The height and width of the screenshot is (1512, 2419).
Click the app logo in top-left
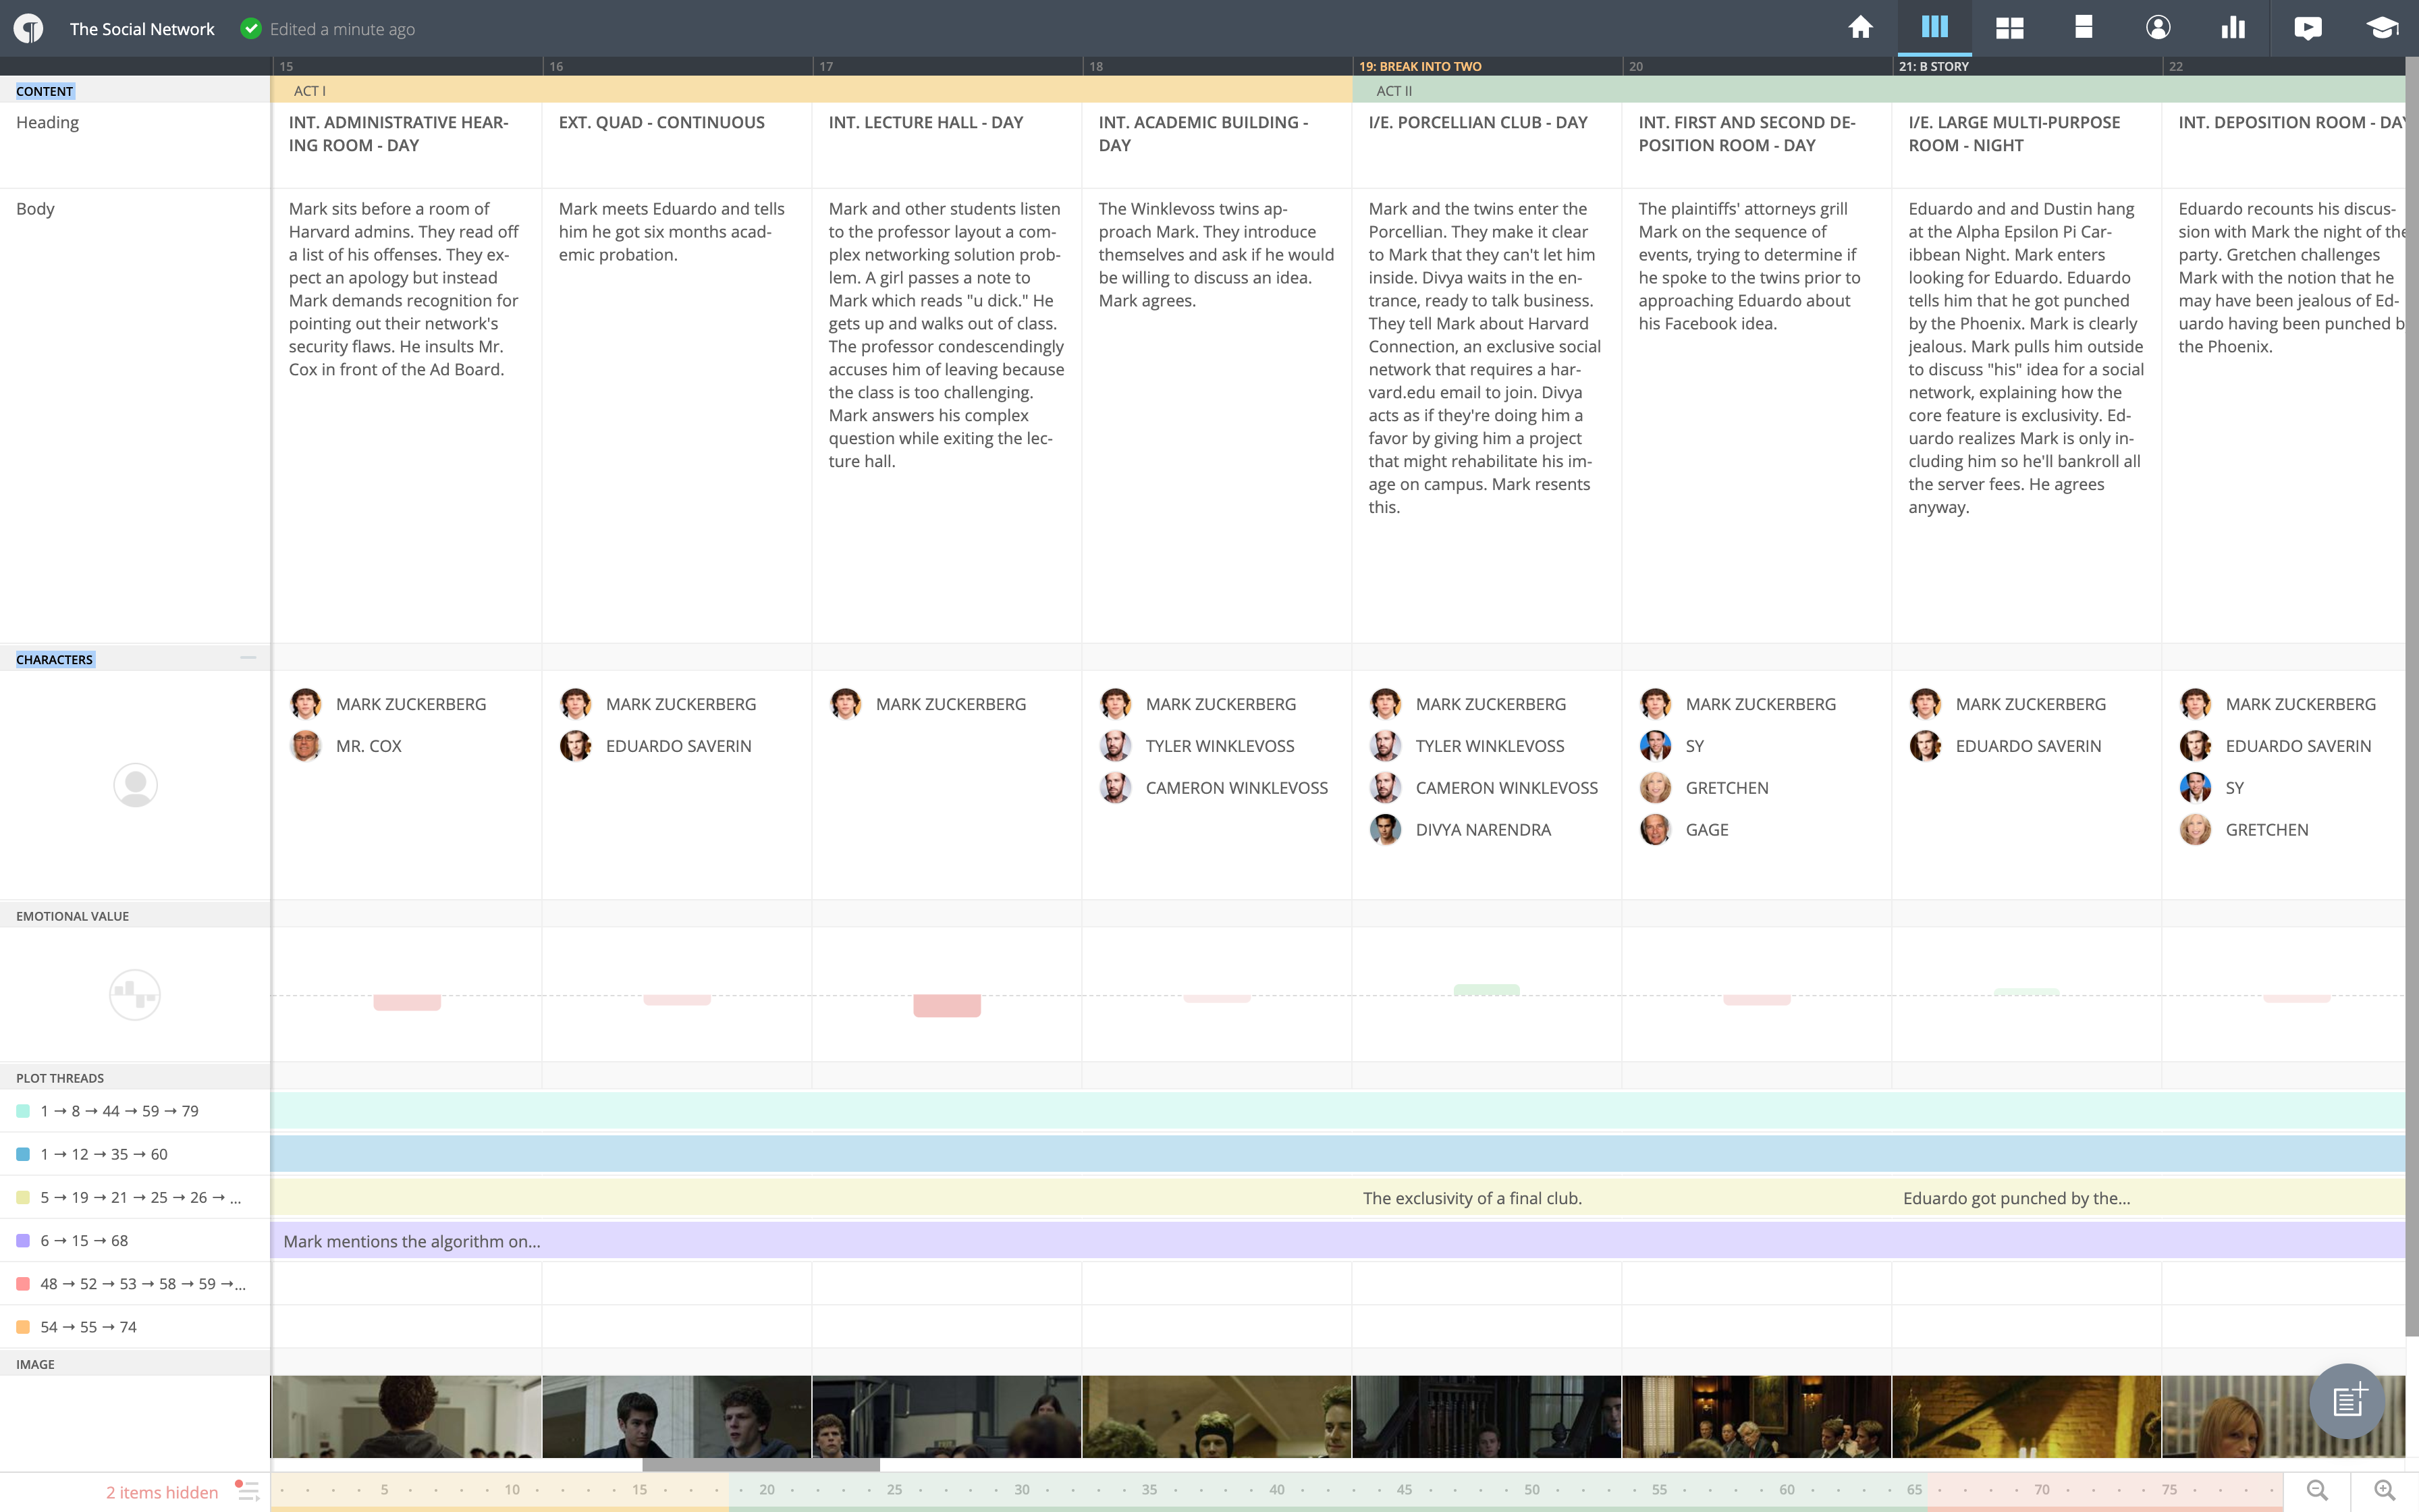tap(29, 28)
